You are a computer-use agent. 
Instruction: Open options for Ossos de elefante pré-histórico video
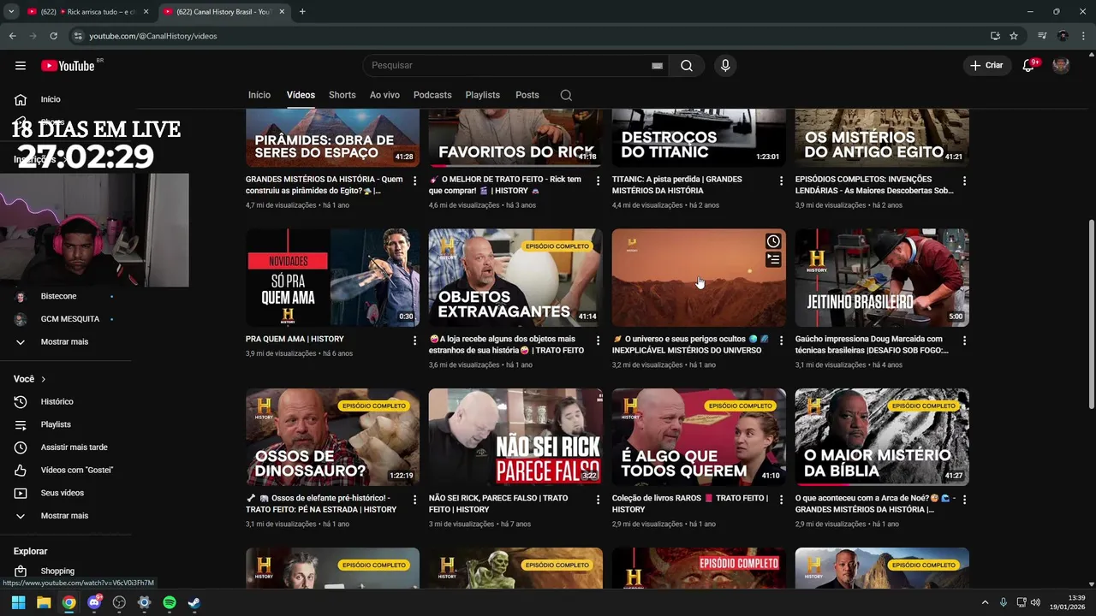tap(414, 500)
